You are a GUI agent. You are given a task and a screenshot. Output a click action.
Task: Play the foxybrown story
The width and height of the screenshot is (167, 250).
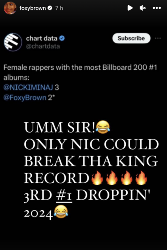click(x=130, y=8)
